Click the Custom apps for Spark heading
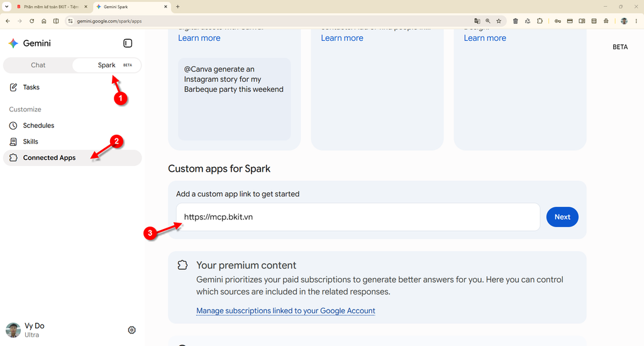 [219, 169]
